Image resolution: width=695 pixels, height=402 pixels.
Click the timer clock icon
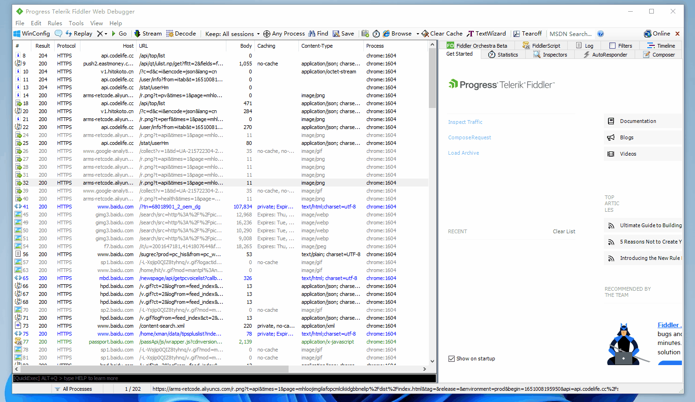tap(376, 34)
